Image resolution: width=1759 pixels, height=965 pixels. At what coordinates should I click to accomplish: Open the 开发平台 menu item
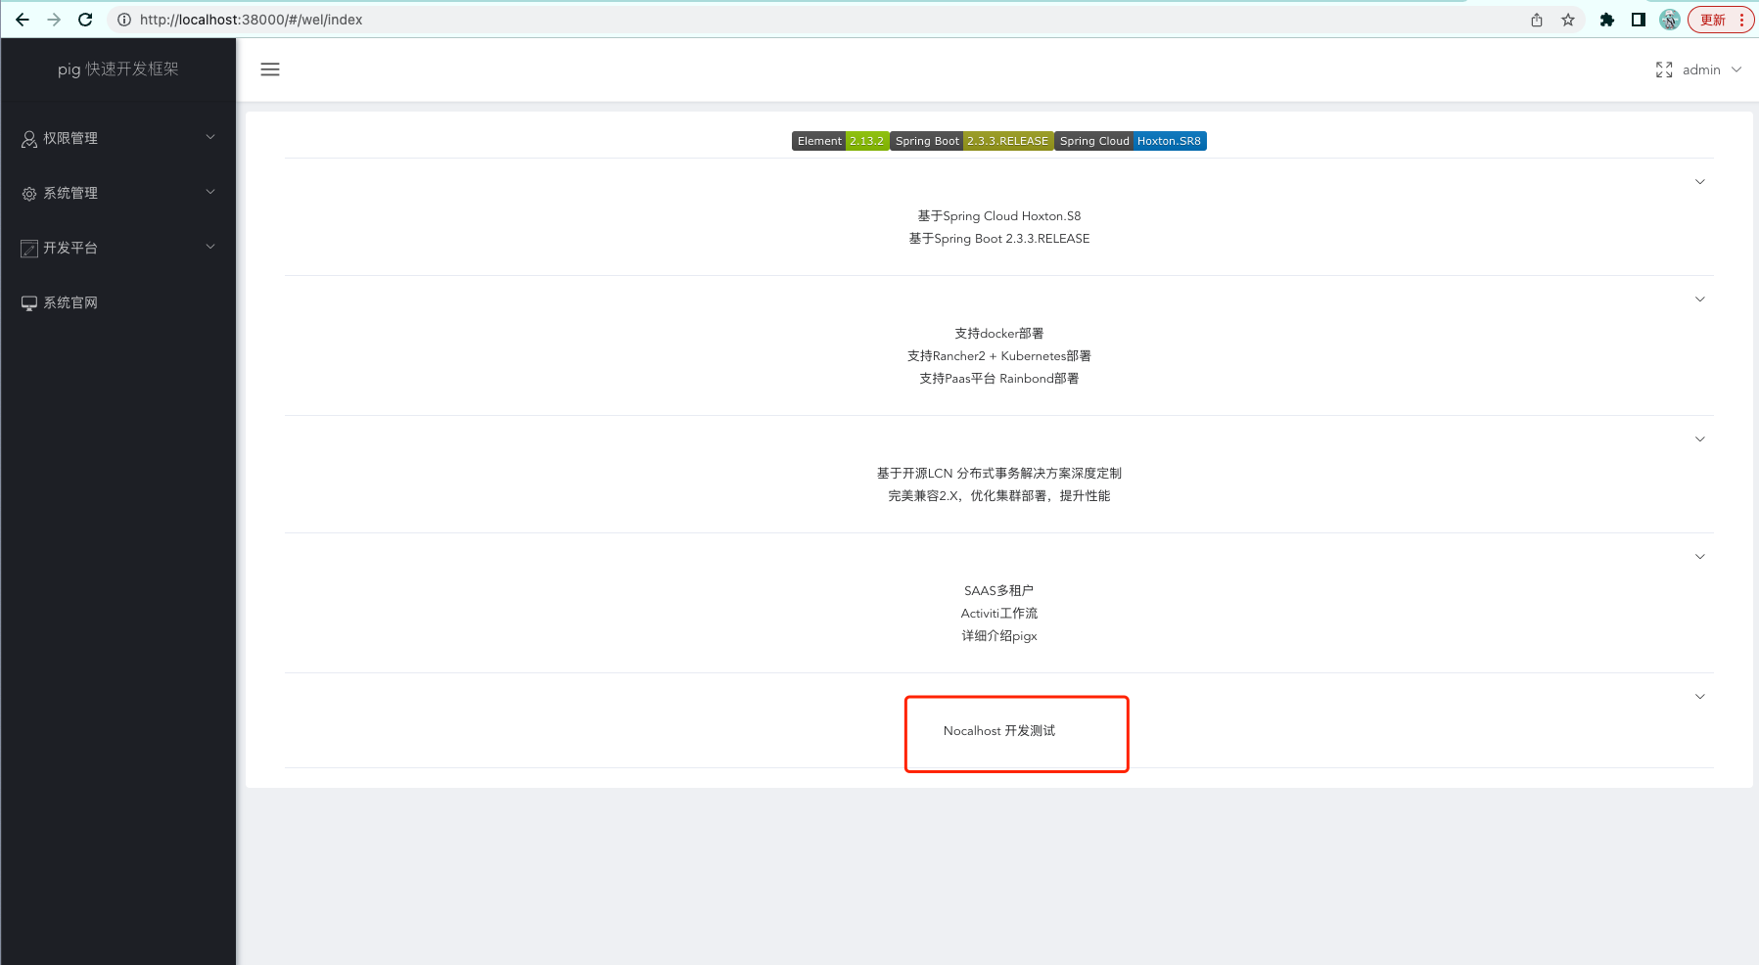tap(118, 248)
